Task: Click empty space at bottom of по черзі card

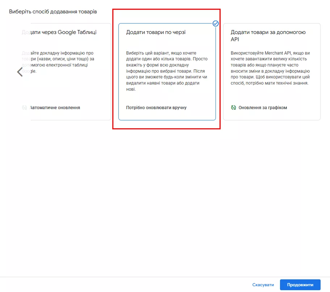Action: point(167,116)
